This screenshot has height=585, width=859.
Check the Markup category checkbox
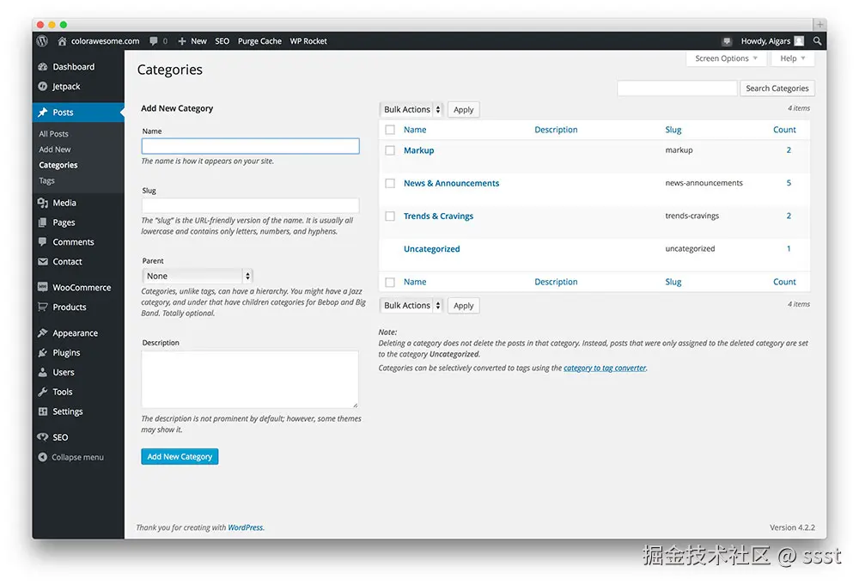[390, 150]
